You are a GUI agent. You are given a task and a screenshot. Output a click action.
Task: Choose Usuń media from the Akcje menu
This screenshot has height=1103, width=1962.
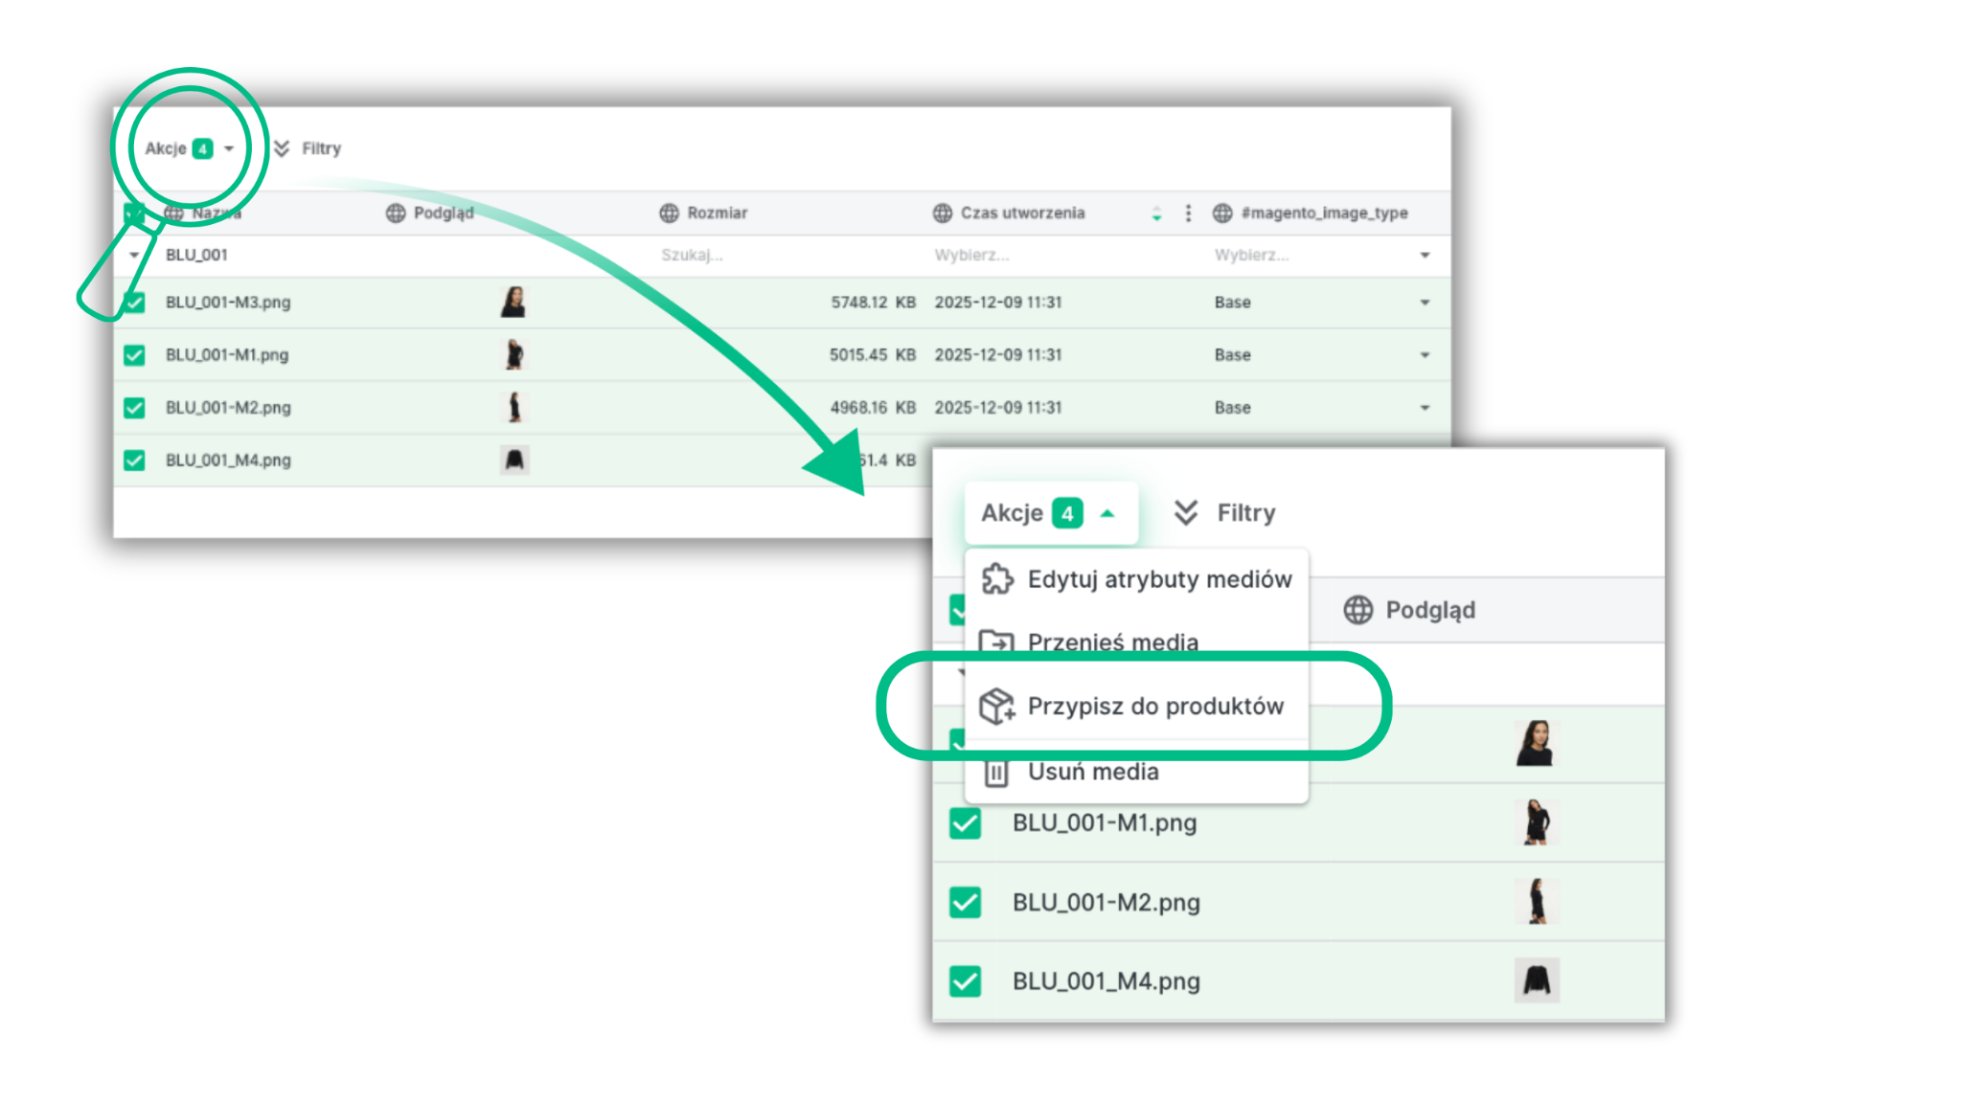pyautogui.click(x=1092, y=772)
